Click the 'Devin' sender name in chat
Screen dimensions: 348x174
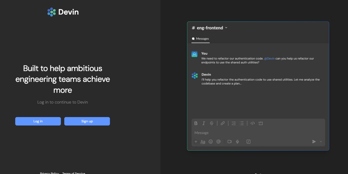coord(206,74)
